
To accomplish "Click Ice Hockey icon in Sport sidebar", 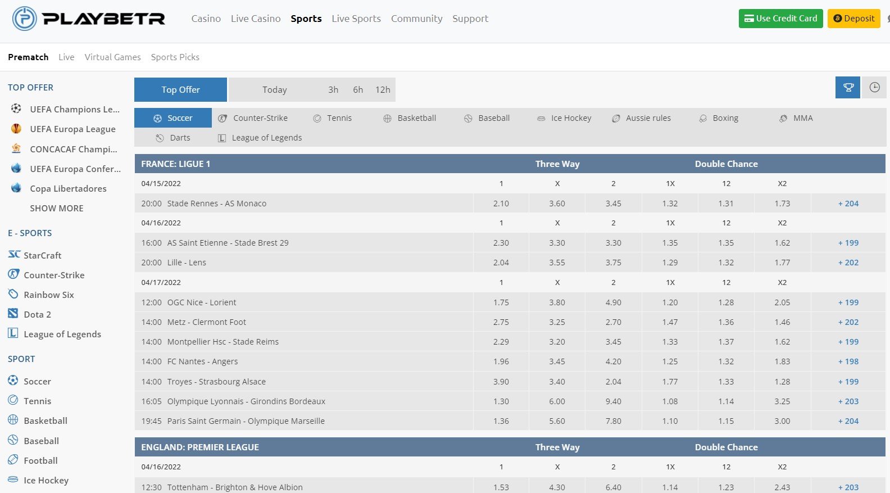I will click(x=13, y=480).
